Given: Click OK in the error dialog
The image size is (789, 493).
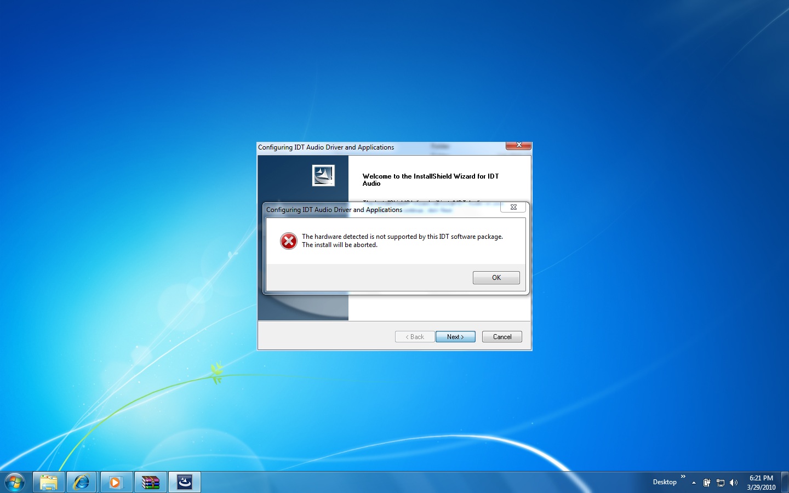Looking at the screenshot, I should click(496, 278).
